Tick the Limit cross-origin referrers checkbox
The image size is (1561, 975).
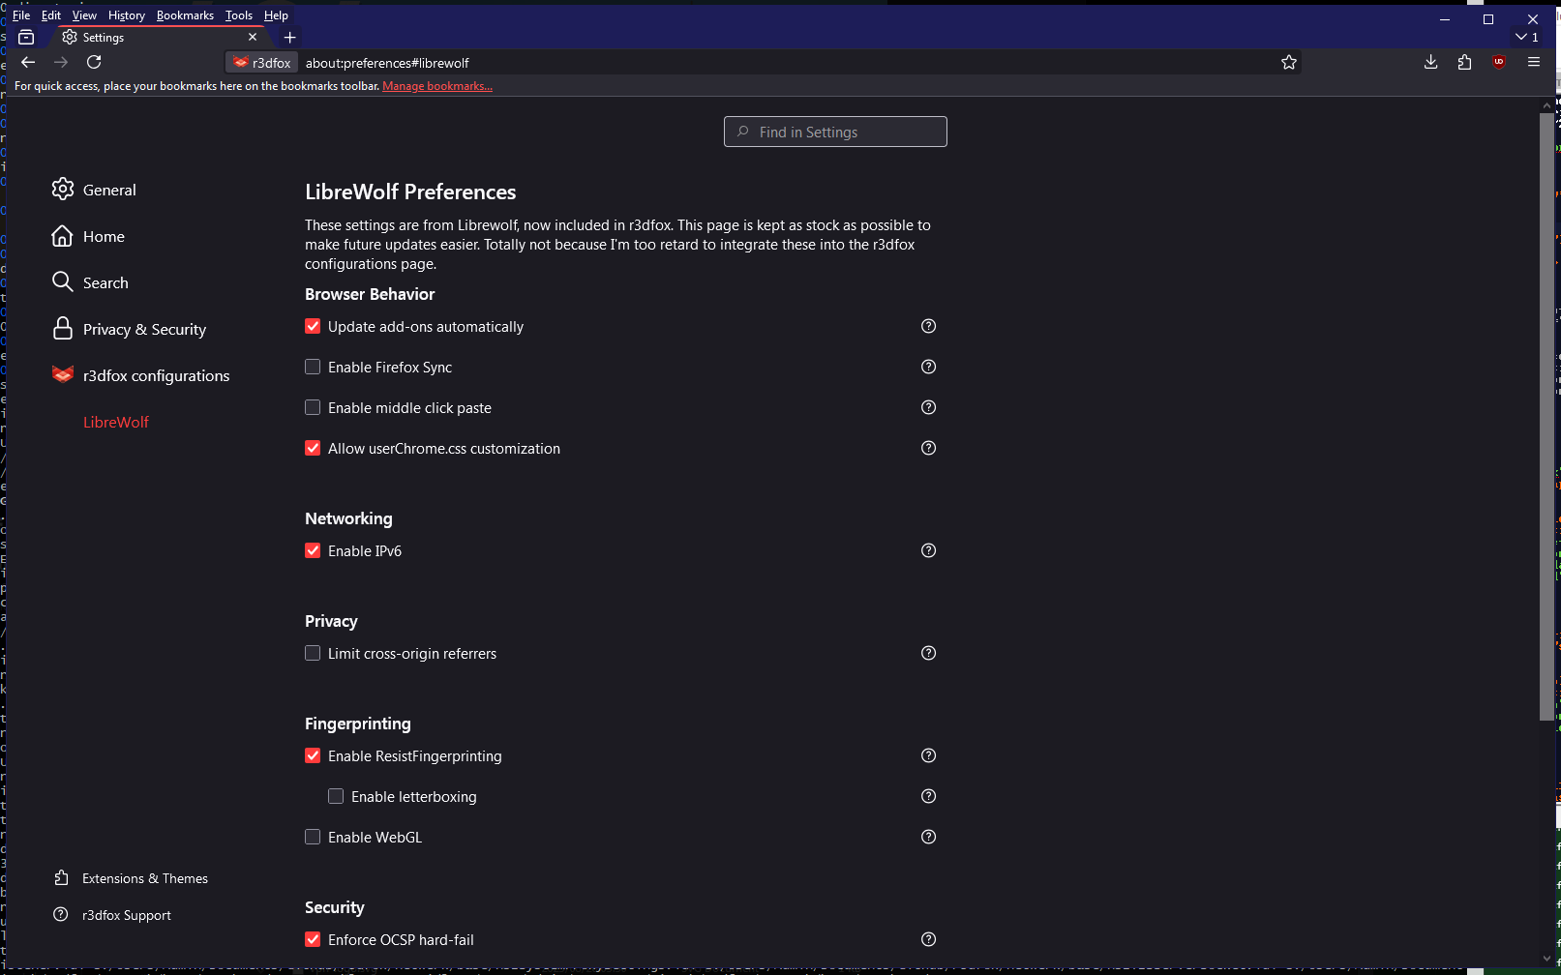pyautogui.click(x=313, y=653)
